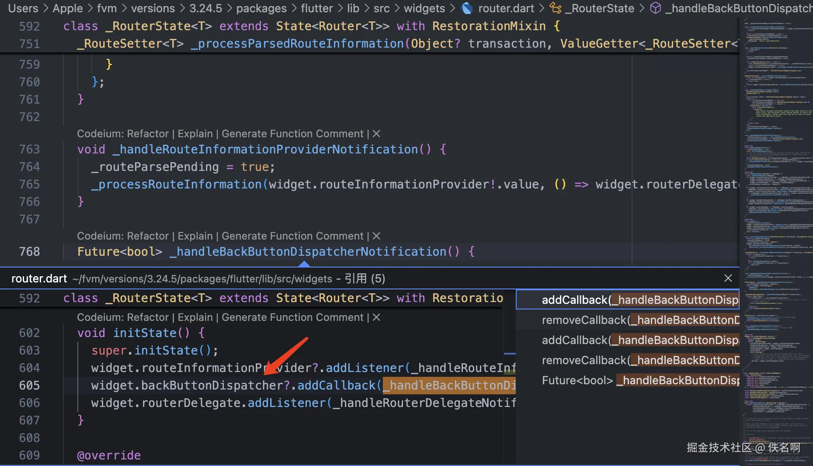Click Refactor lens above line 768

click(x=147, y=236)
